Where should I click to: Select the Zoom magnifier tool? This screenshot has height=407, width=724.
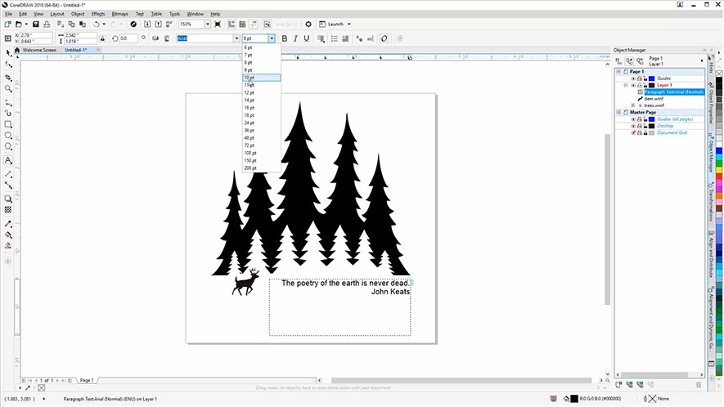(8, 88)
